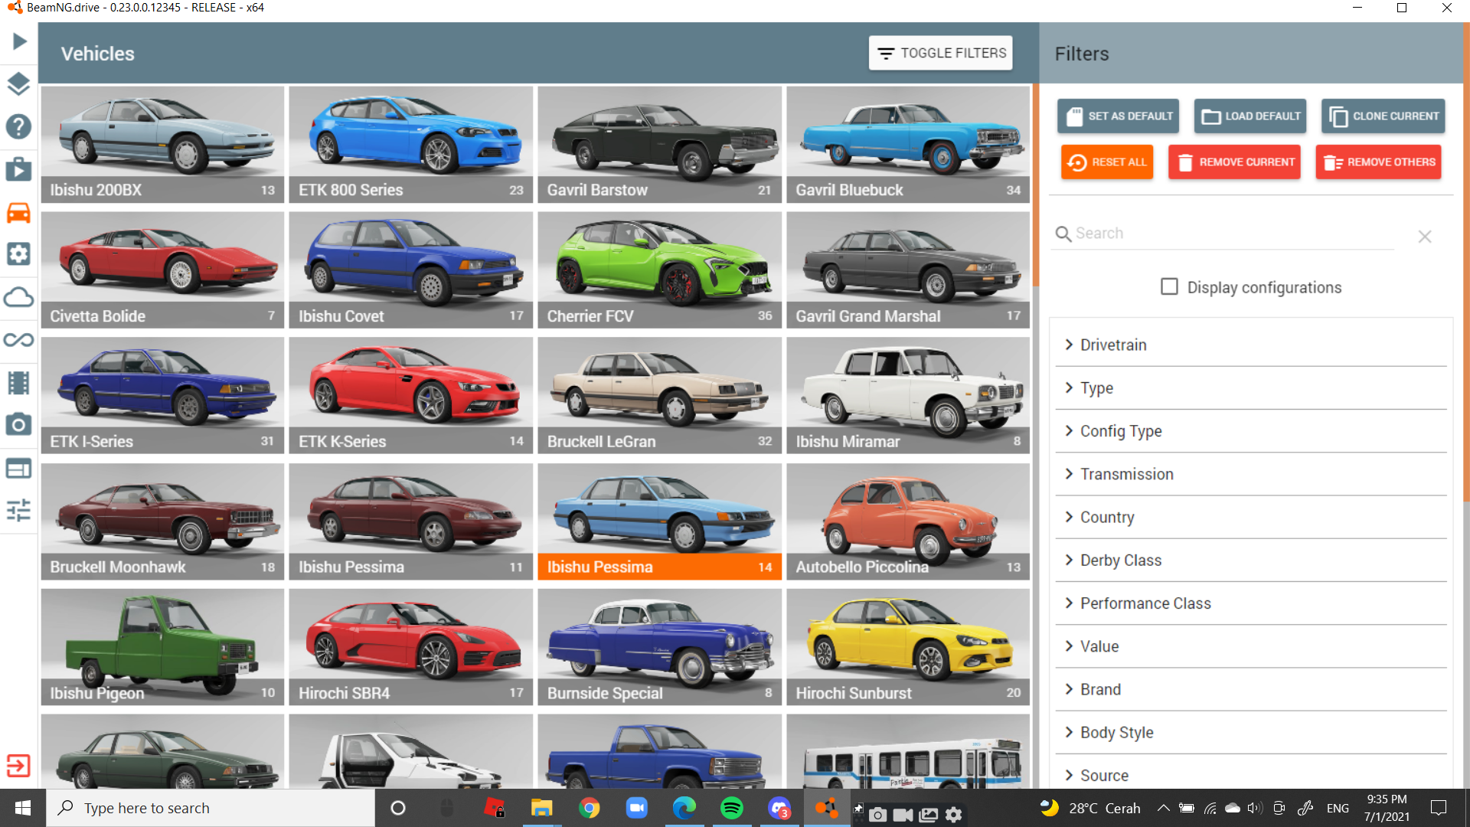
Task: Open the Scenarios clipboard icon in the sidebar
Action: tap(19, 169)
